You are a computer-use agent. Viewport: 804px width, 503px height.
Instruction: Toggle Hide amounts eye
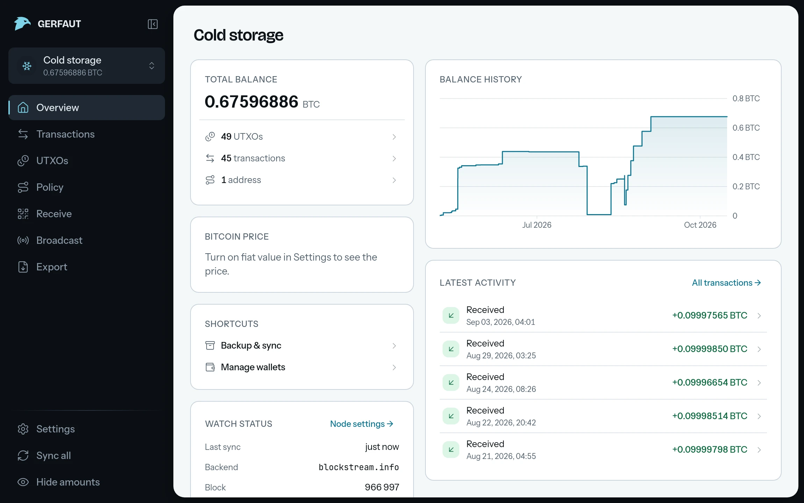(x=23, y=482)
